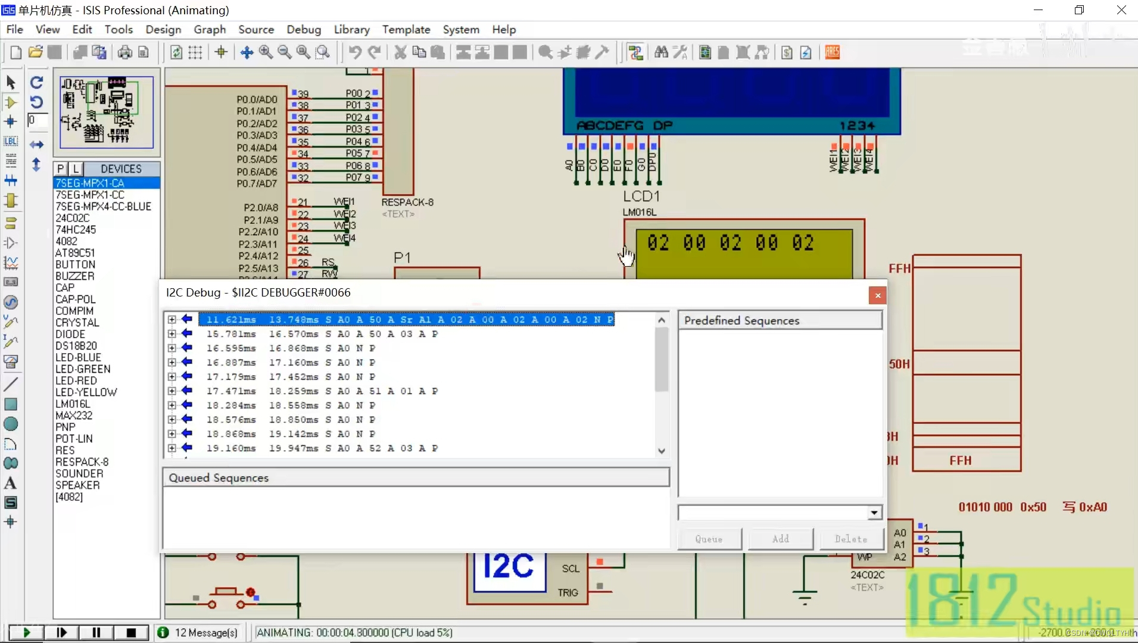Image resolution: width=1138 pixels, height=643 pixels.
Task: Click the Delete button
Action: tap(851, 539)
